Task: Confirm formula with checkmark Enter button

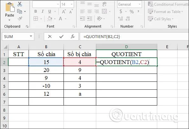Action: pos(61,36)
